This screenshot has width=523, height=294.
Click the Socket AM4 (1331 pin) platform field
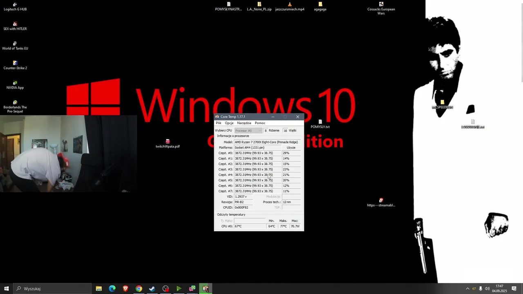click(258, 147)
